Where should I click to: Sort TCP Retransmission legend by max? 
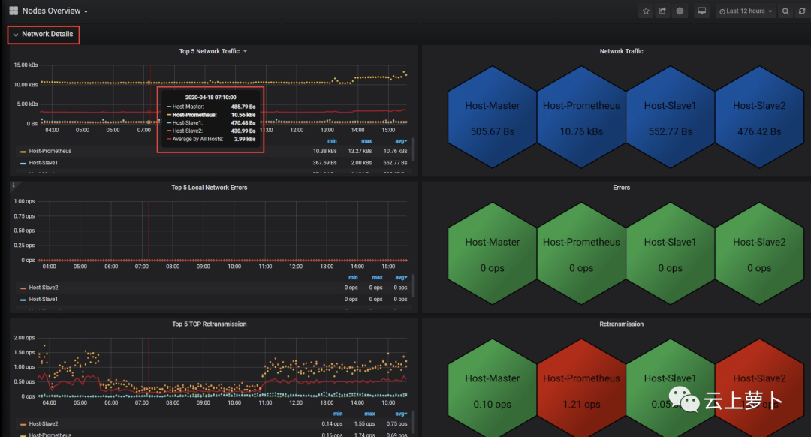pos(369,414)
